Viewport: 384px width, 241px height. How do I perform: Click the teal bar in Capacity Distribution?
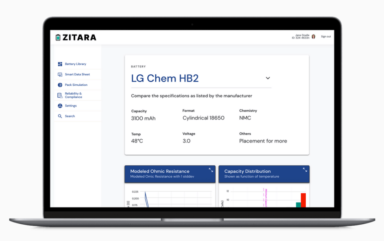(x=298, y=205)
